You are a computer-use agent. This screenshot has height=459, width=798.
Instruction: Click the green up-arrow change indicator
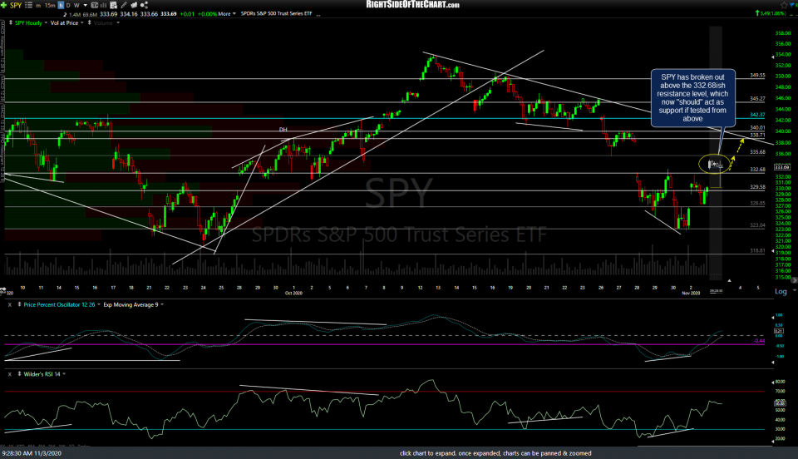pos(757,13)
